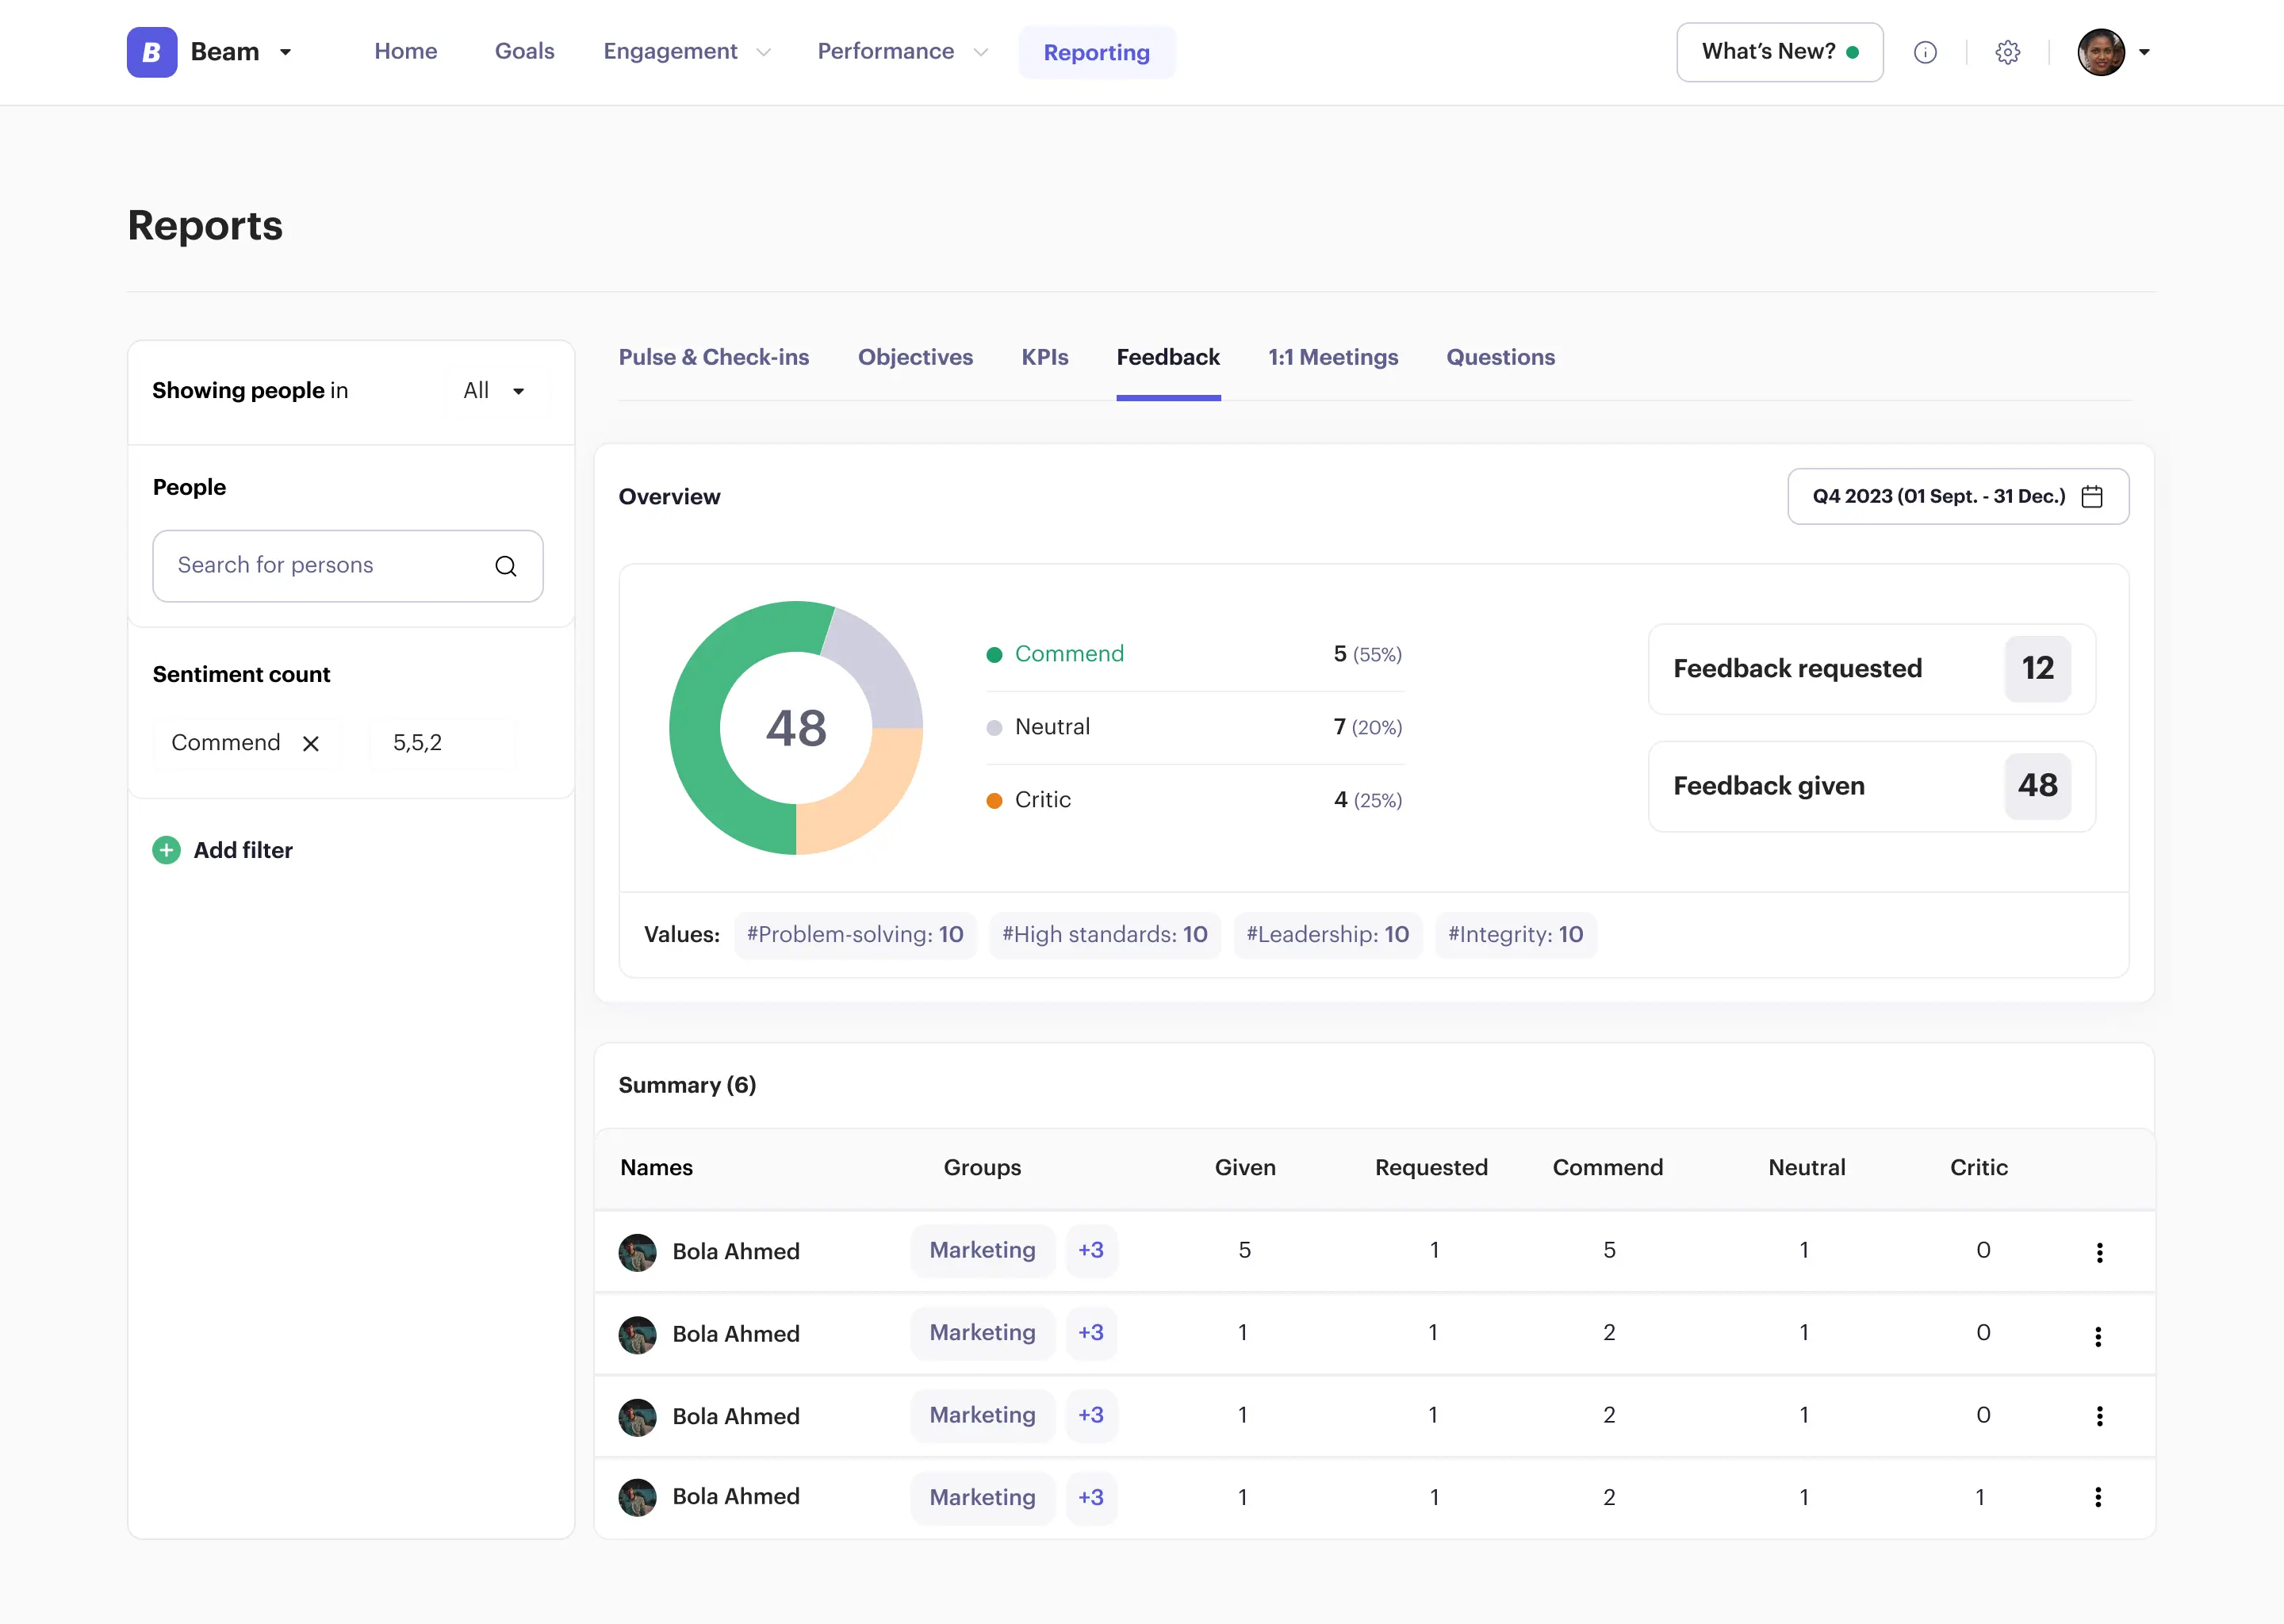Viewport: 2284px width, 1624px height.
Task: Click the user profile avatar
Action: 2101,52
